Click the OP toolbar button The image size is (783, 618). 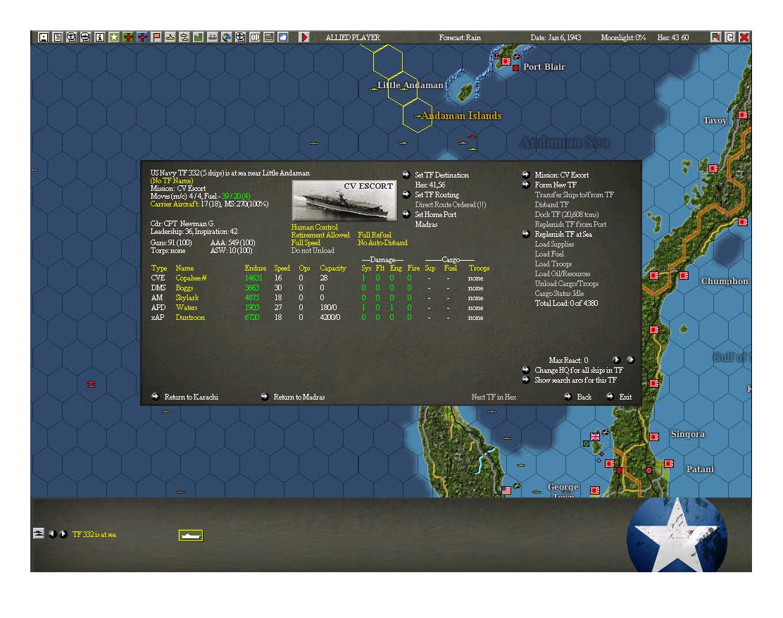tap(255, 37)
